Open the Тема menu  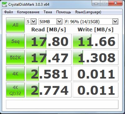(x=48, y=12)
